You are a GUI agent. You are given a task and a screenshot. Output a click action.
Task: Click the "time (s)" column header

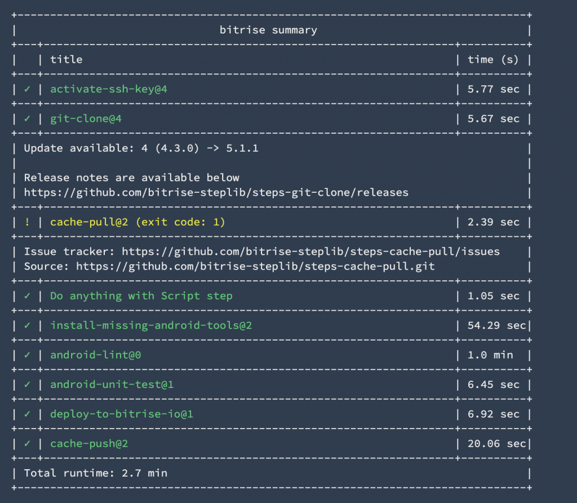(493, 59)
